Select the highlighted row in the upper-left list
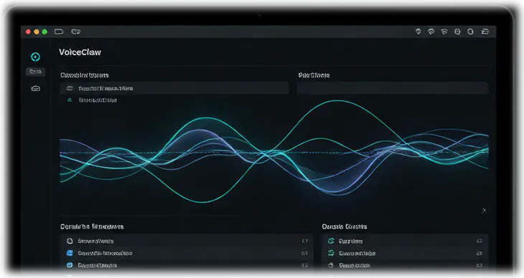This screenshot has width=524, height=278. click(x=174, y=88)
